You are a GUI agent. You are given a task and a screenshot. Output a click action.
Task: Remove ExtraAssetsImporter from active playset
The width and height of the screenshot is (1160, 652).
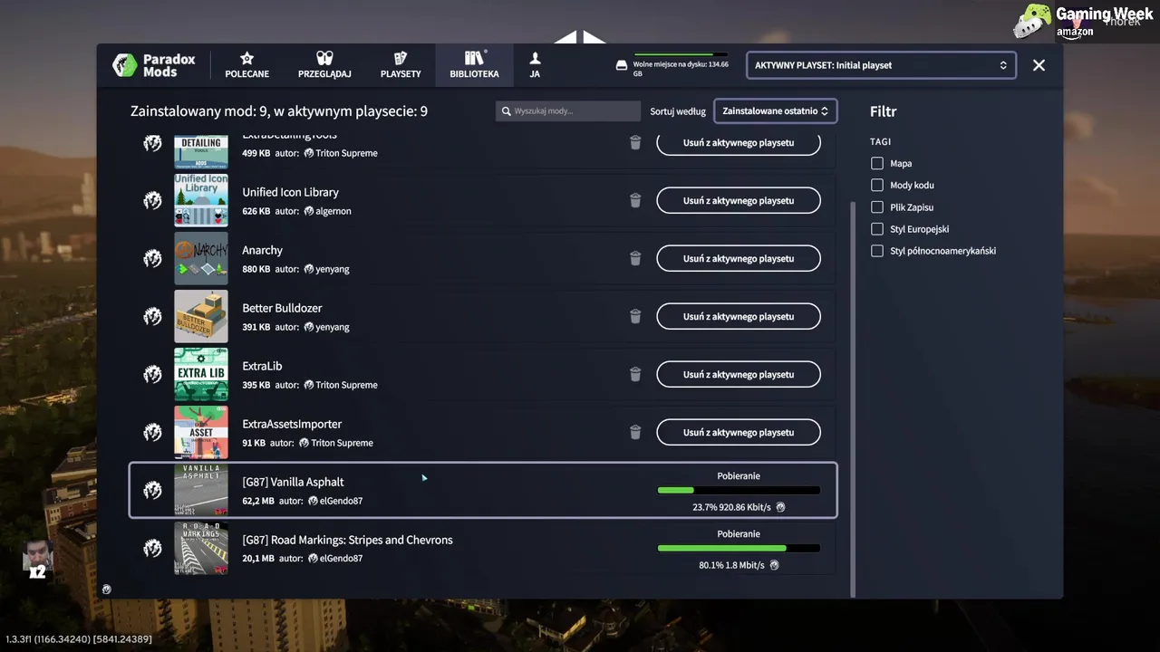[739, 432]
